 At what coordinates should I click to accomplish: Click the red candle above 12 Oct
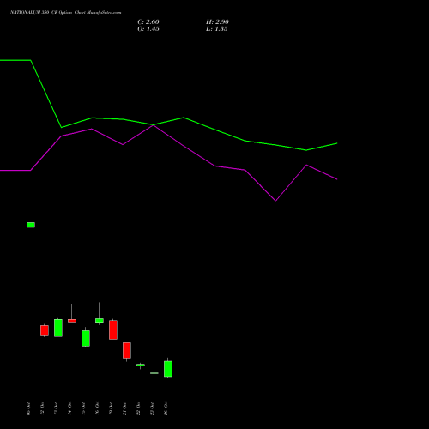45,330
